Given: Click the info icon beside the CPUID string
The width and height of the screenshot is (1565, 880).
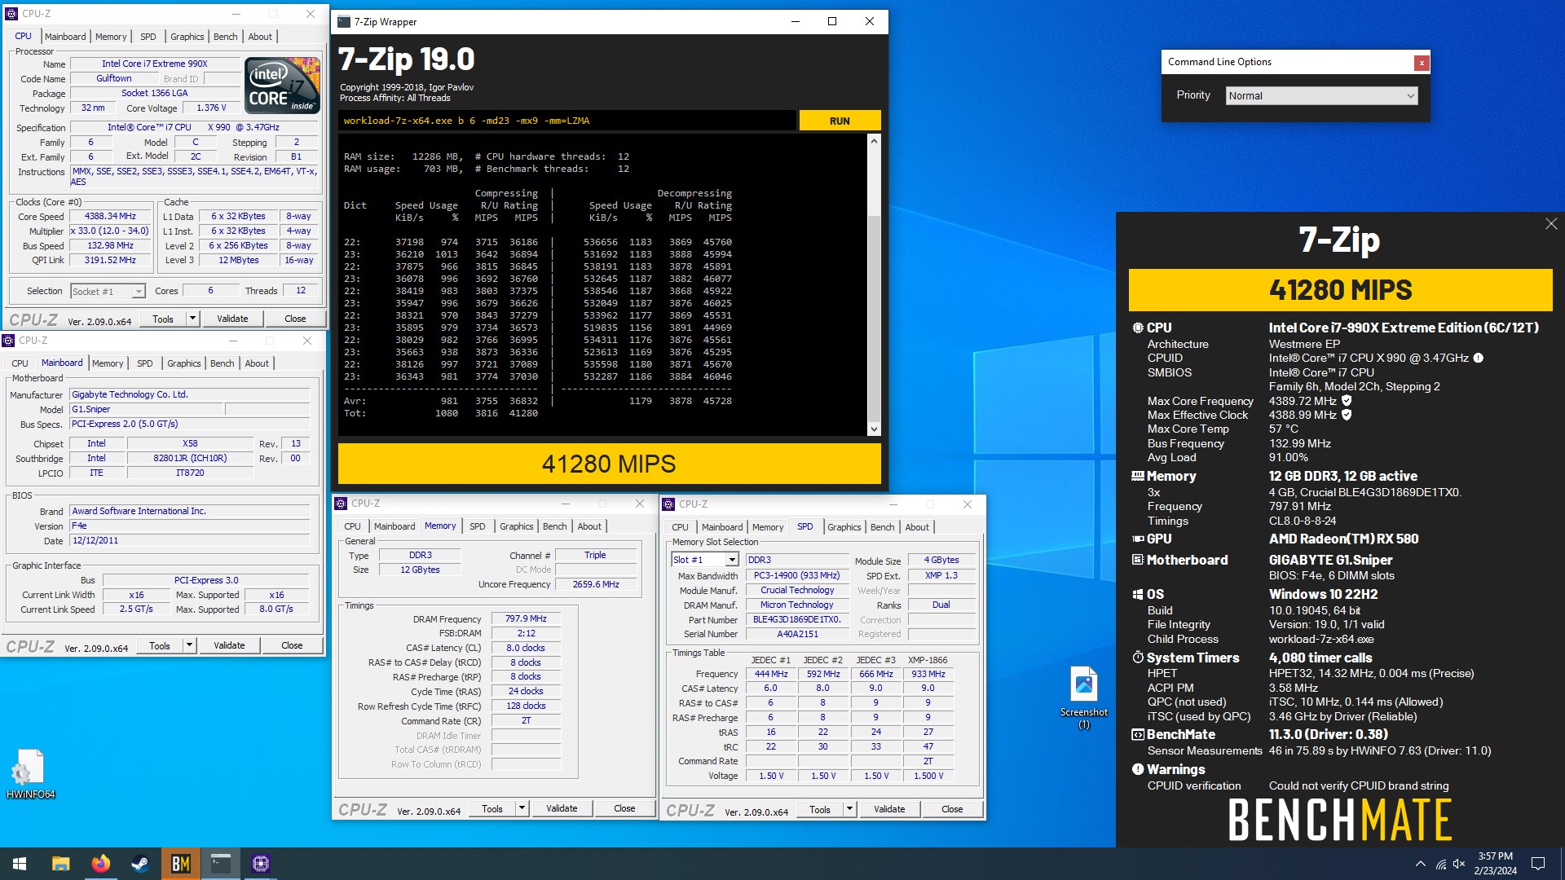Looking at the screenshot, I should point(1478,358).
